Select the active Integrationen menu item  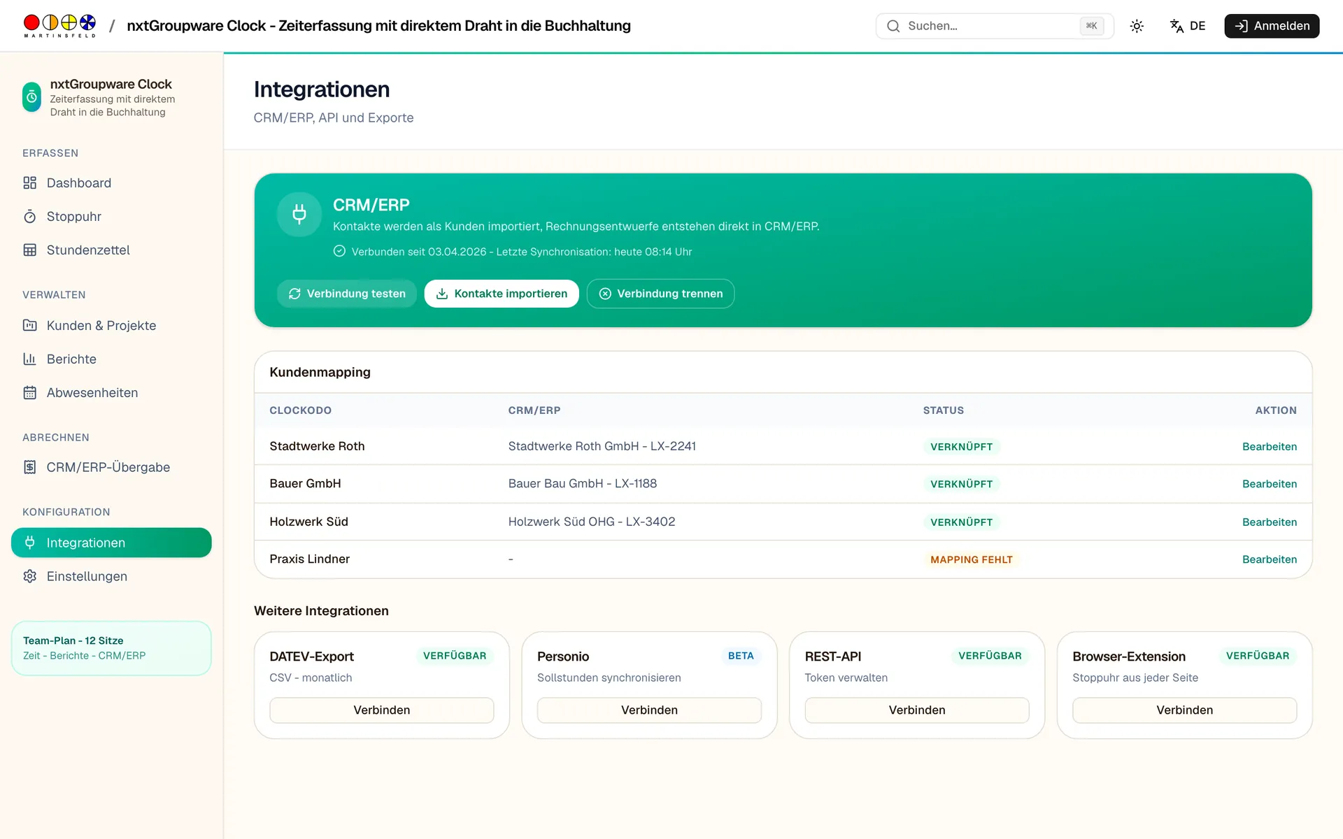[x=111, y=543]
